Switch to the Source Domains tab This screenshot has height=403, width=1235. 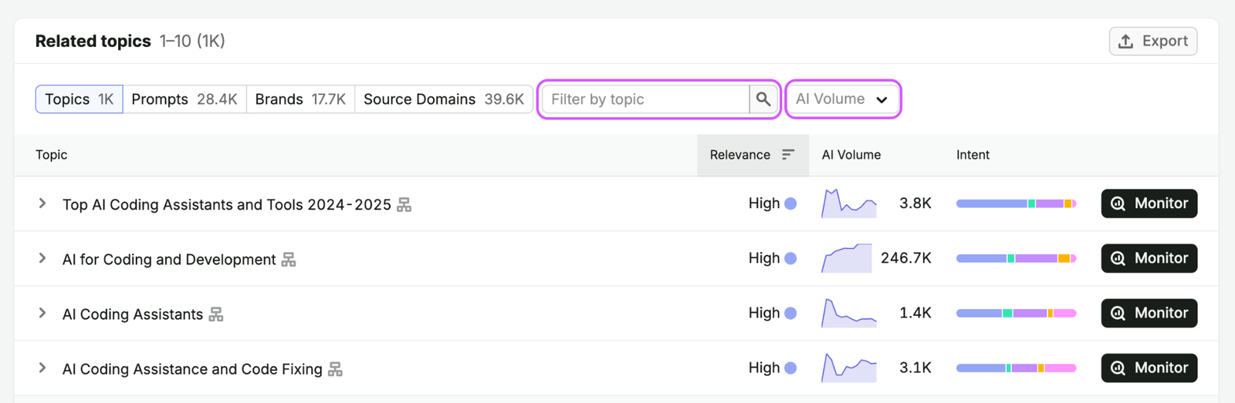[444, 99]
